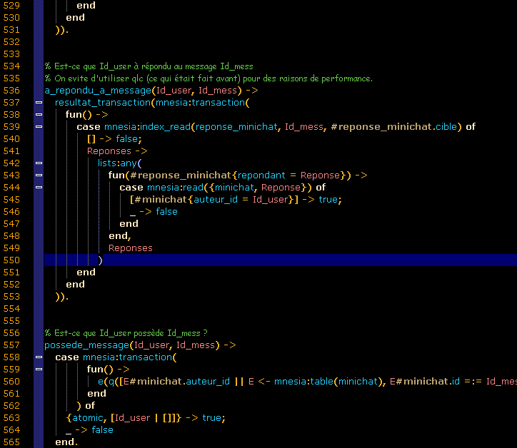Collapse fold marker on line 538
This screenshot has width=517, height=448.
click(x=39, y=115)
